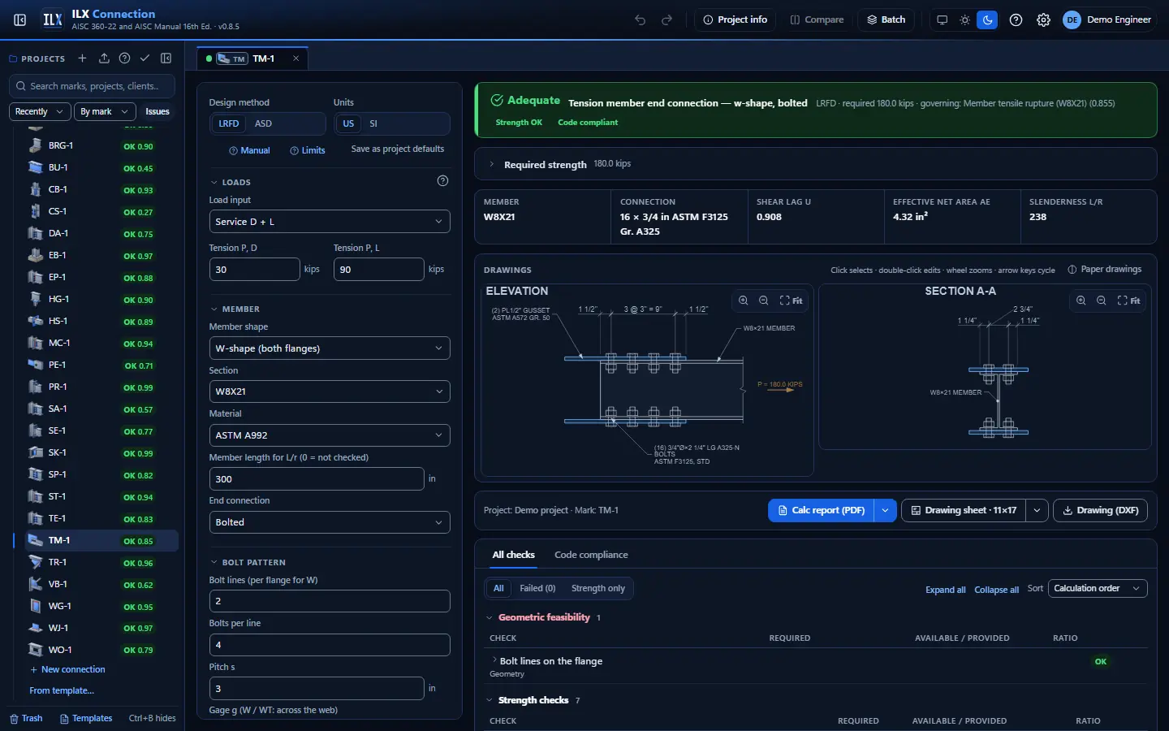
Task: Switch to light theme sun icon
Action: click(x=964, y=19)
